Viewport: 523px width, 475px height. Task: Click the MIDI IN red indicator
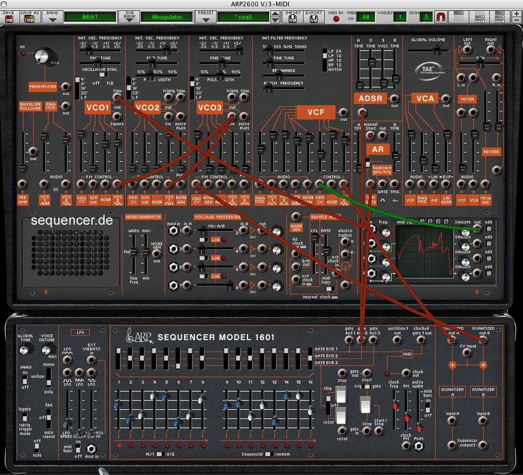pos(336,19)
